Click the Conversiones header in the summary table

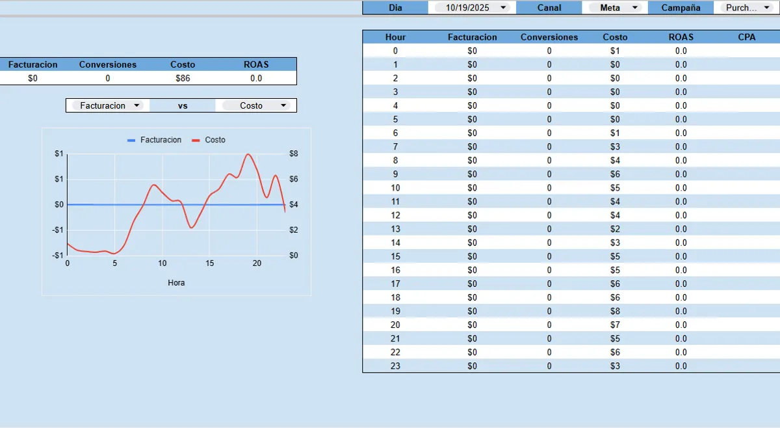click(x=108, y=64)
